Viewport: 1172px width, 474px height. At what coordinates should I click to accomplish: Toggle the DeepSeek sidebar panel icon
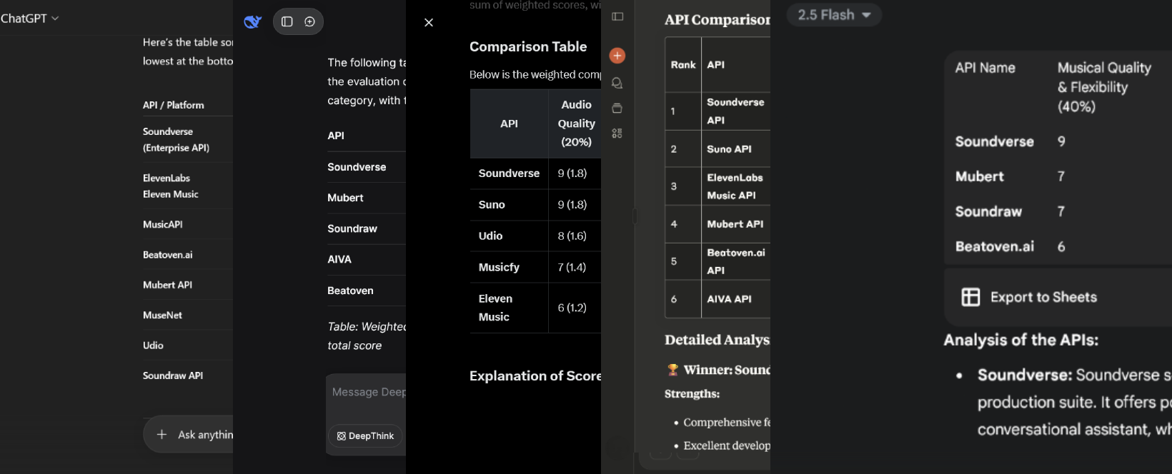pos(287,21)
